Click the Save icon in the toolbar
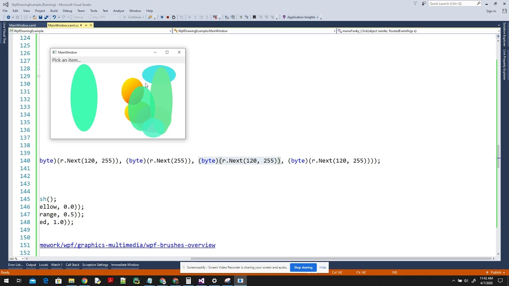 [40, 17]
